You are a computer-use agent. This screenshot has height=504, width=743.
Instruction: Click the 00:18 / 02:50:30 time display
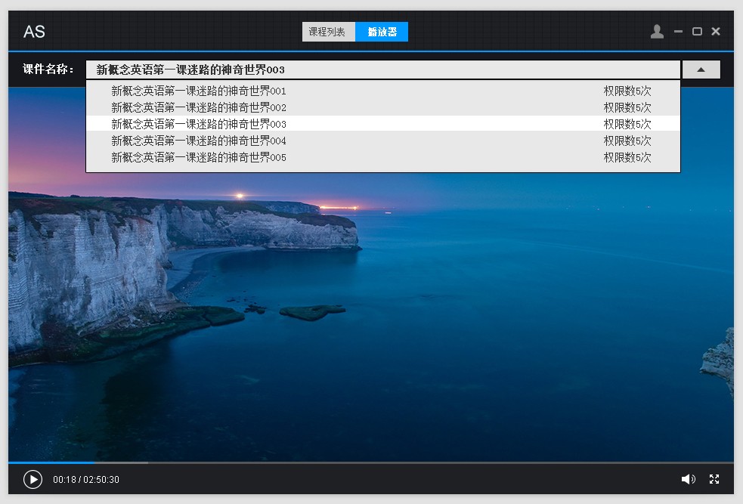pos(86,480)
